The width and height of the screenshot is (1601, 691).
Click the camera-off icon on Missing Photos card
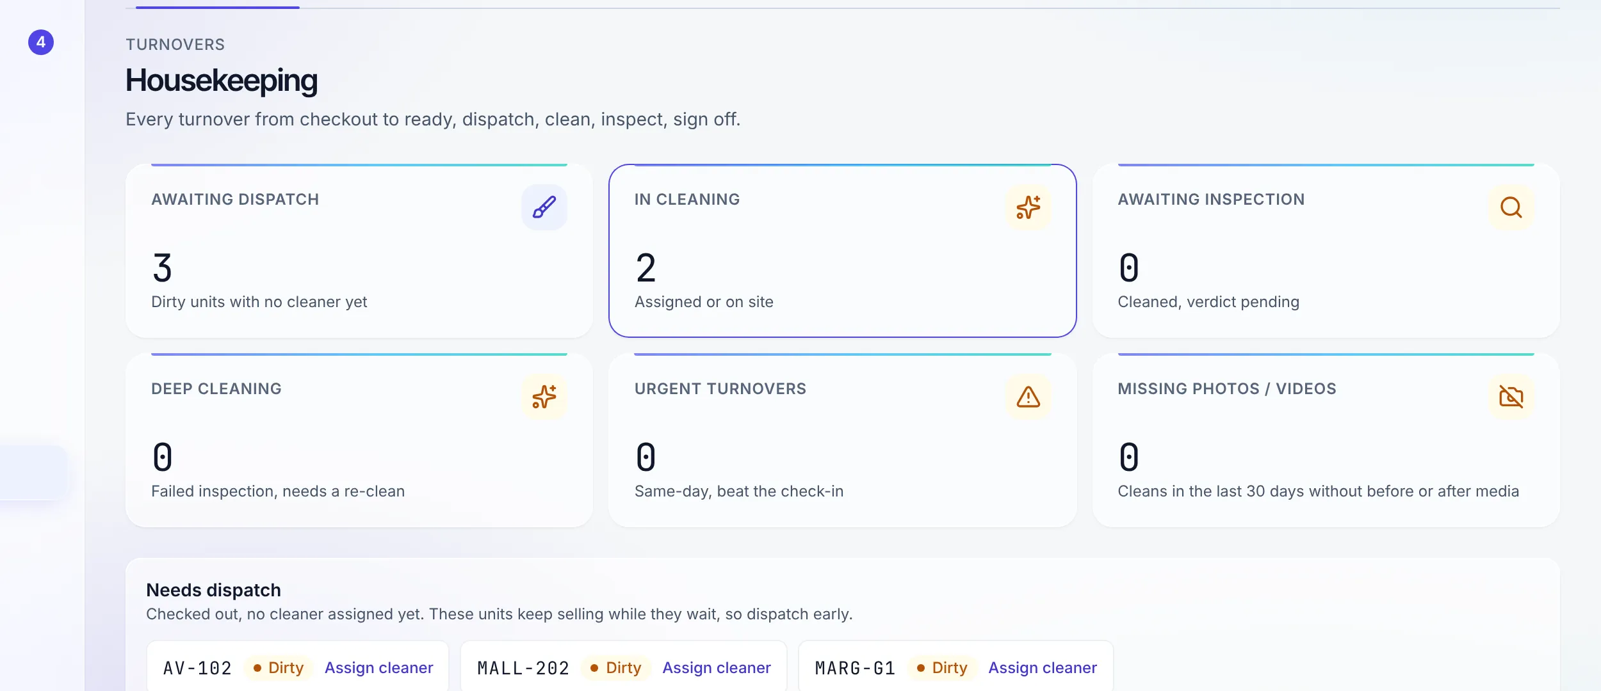point(1511,397)
